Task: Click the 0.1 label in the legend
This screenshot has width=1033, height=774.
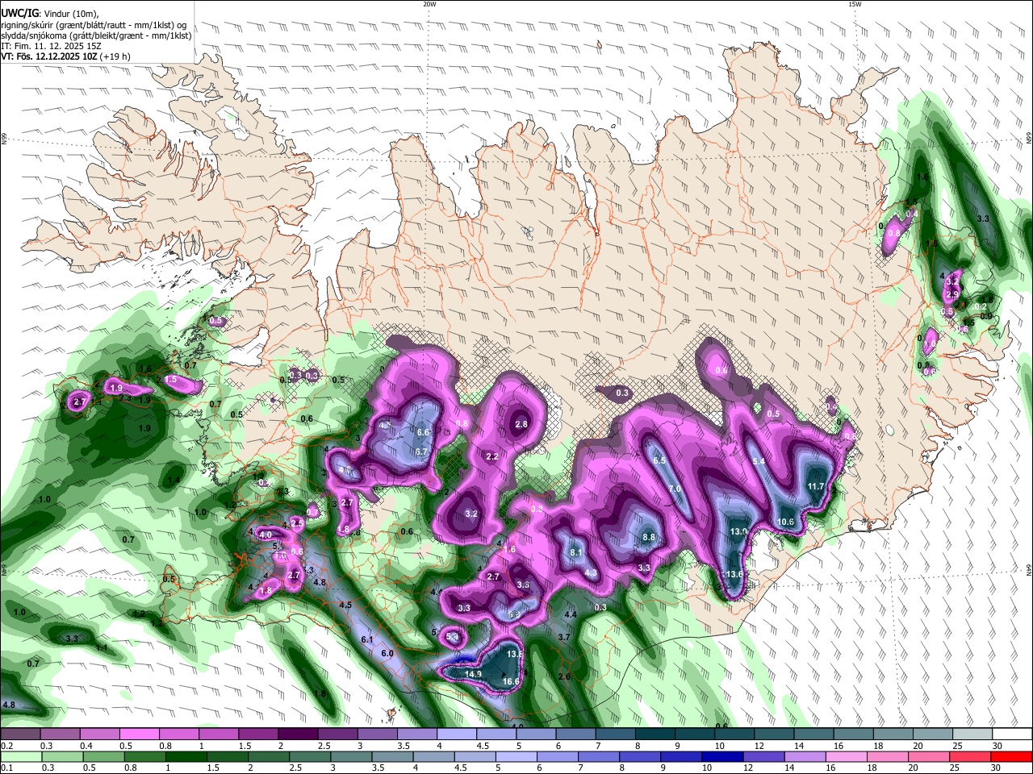Action: 6,768
